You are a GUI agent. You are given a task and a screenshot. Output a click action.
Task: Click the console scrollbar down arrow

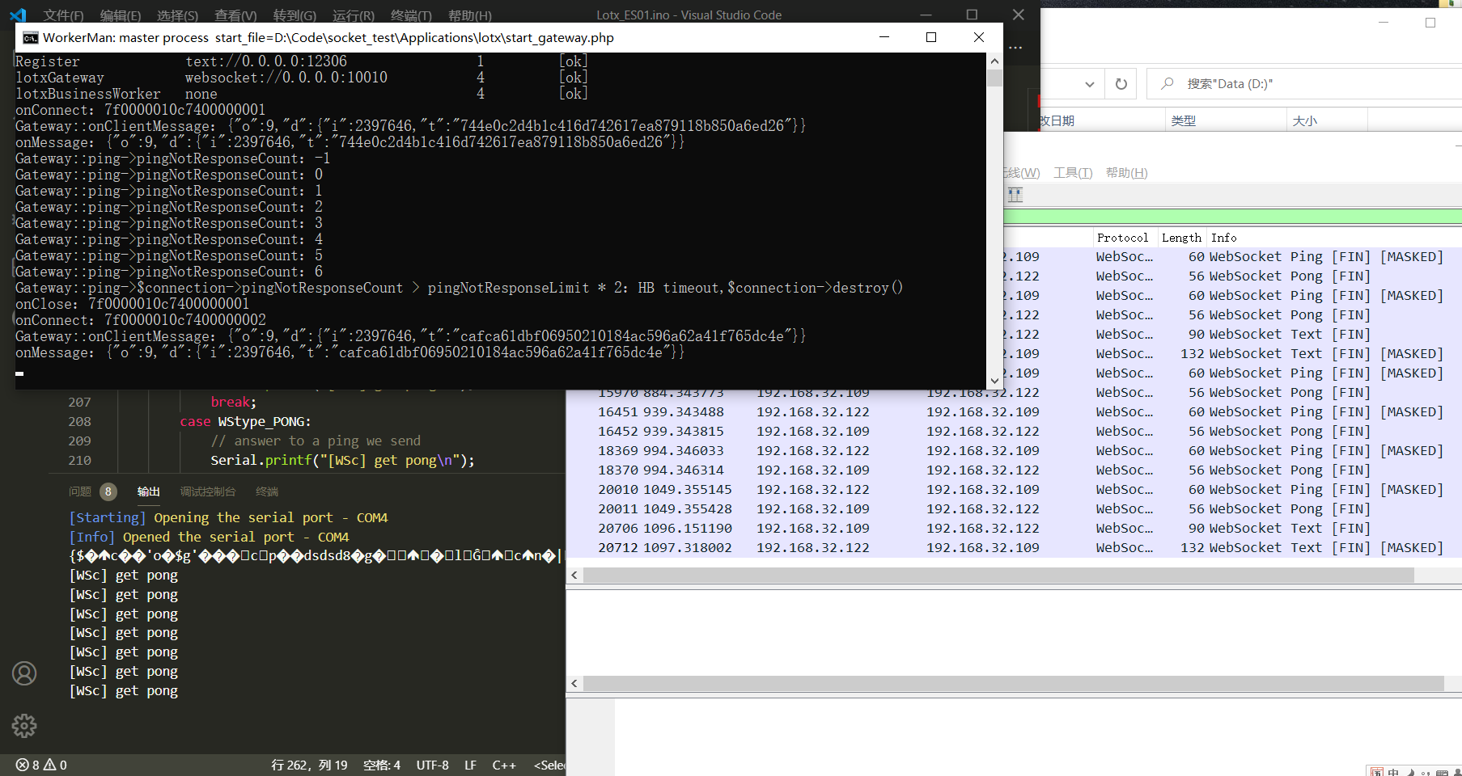pyautogui.click(x=994, y=381)
